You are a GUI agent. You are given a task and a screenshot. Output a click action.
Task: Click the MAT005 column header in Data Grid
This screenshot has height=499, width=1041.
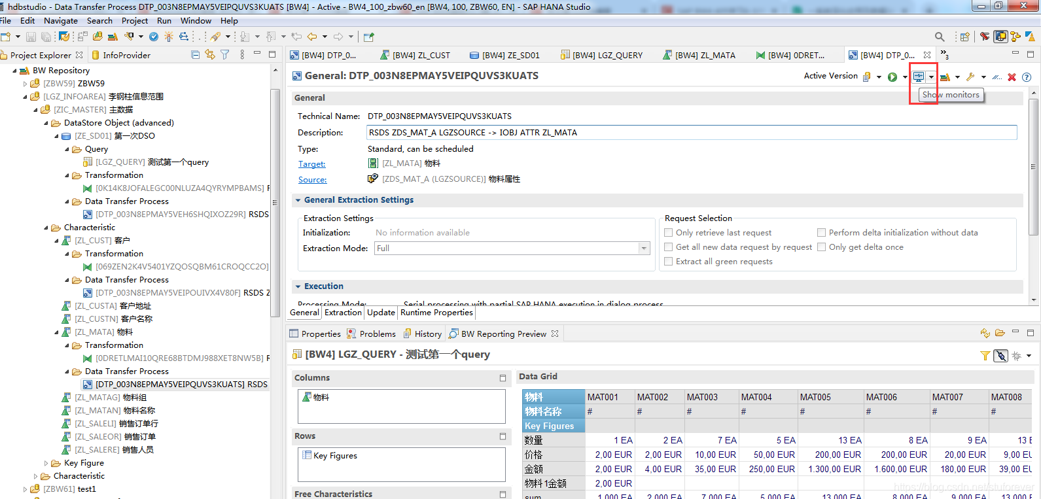coord(830,397)
